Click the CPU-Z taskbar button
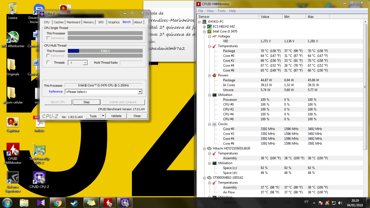The image size is (370, 208). 124,203
